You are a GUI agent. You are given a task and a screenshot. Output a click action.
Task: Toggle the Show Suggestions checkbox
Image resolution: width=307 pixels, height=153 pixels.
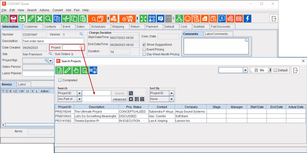click(x=144, y=45)
